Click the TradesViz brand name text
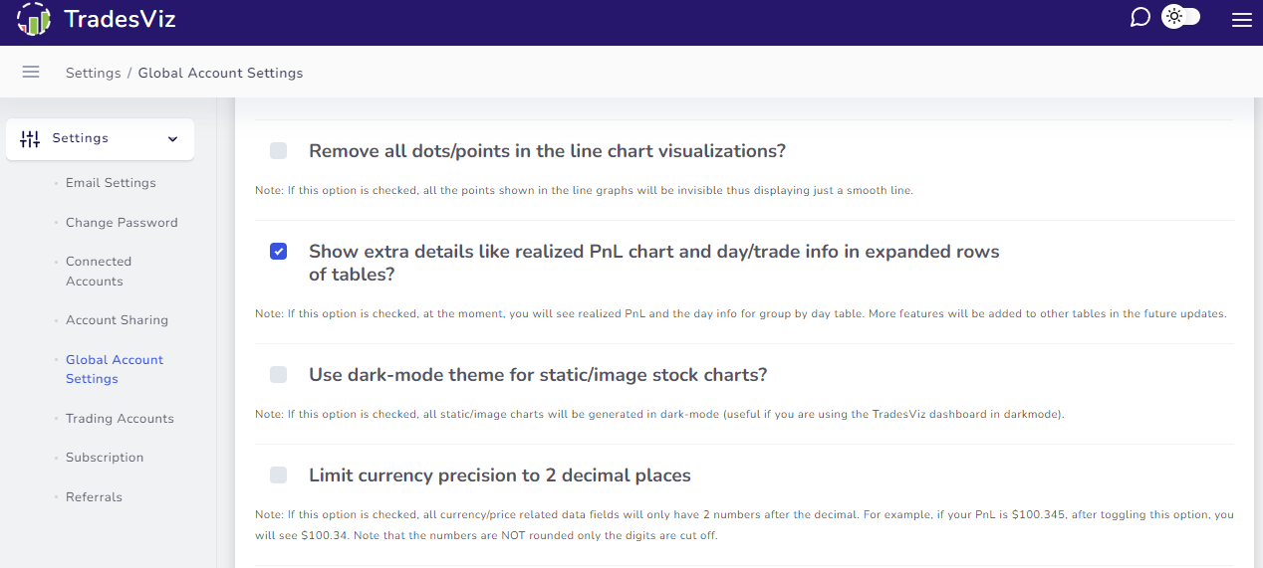1263x568 pixels. tap(120, 19)
